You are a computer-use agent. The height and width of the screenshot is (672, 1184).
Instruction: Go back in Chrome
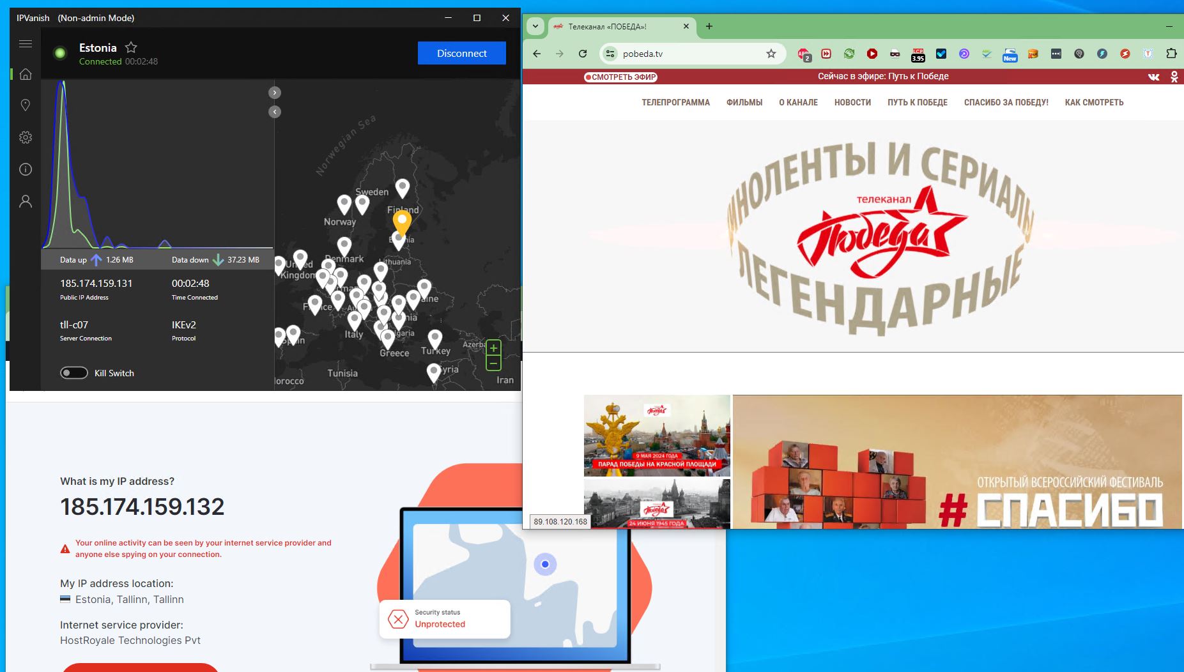[x=537, y=54]
